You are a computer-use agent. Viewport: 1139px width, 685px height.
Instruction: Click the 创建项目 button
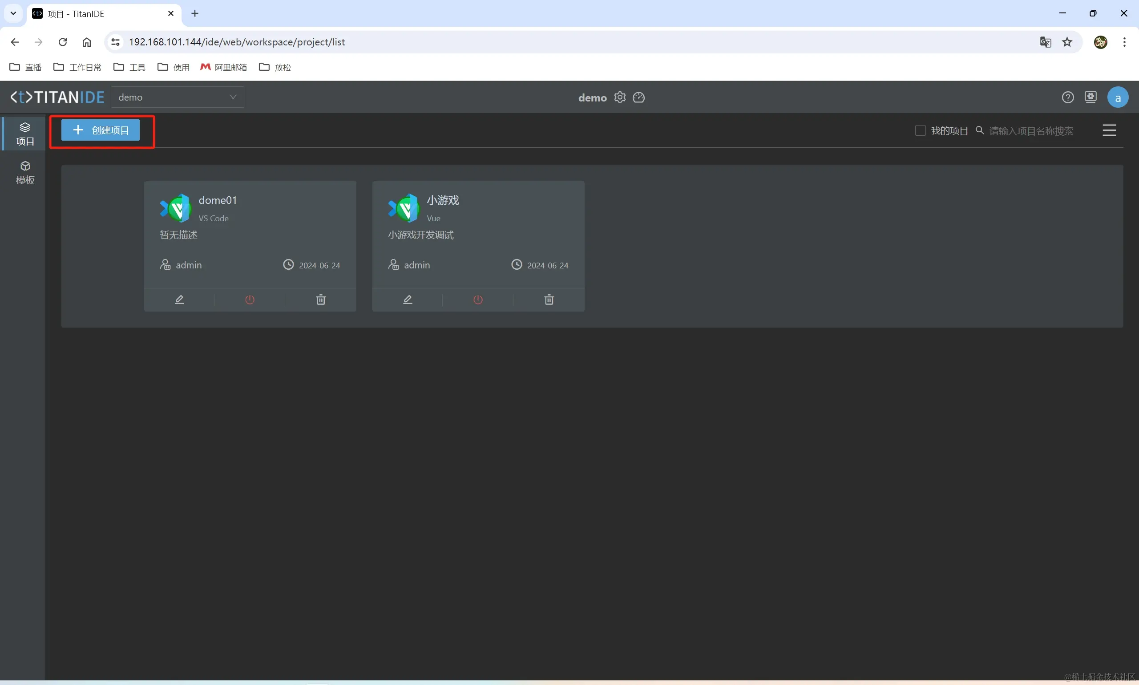pyautogui.click(x=101, y=130)
